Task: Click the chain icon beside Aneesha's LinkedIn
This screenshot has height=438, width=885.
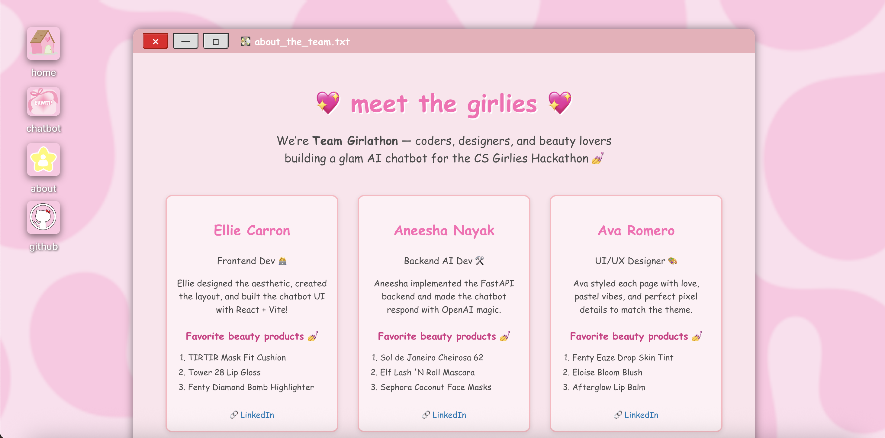Action: [x=426, y=415]
